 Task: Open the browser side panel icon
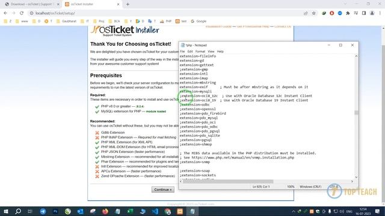364,13
